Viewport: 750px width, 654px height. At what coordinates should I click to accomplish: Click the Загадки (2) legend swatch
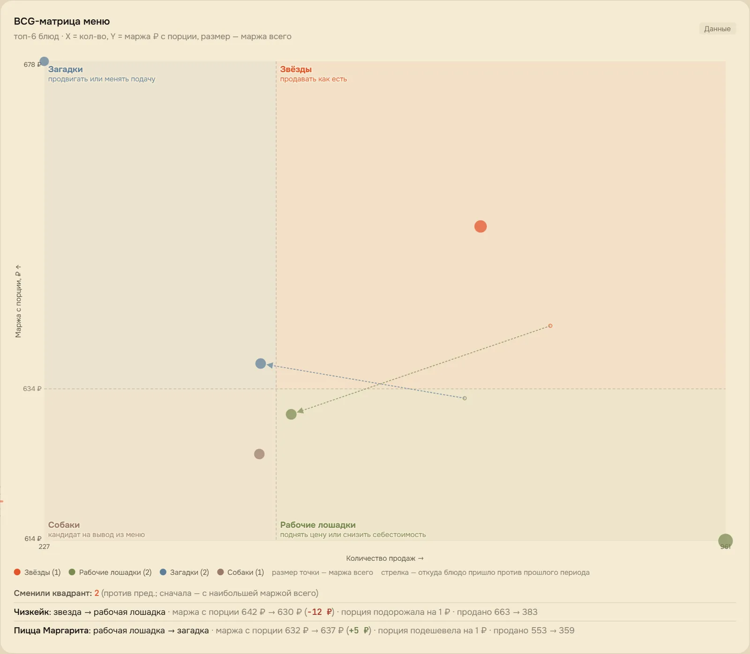coord(163,572)
